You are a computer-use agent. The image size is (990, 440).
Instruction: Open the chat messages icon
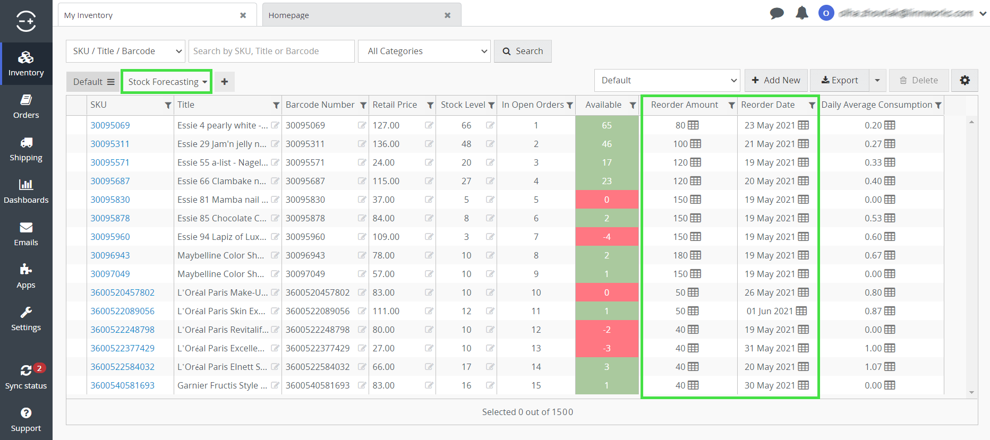(x=776, y=13)
